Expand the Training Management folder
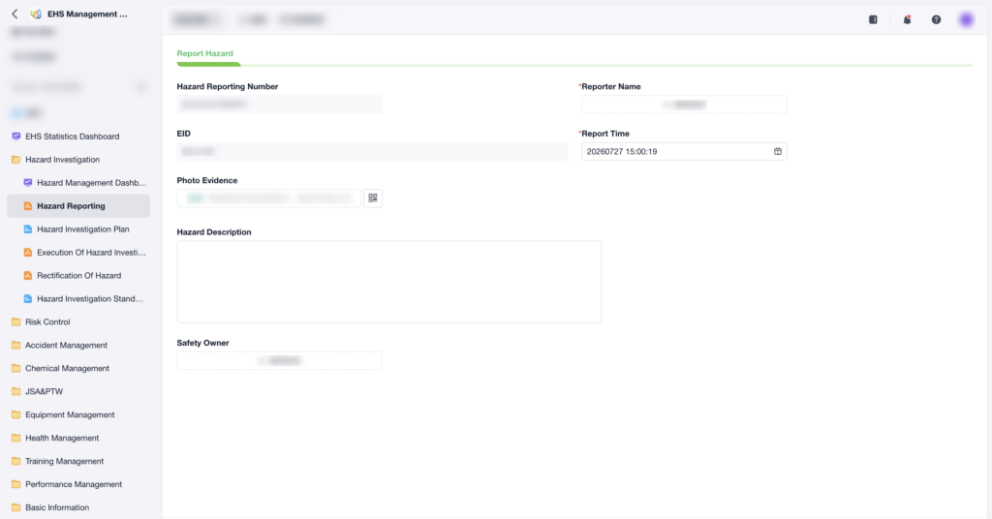This screenshot has width=992, height=519. (x=65, y=462)
